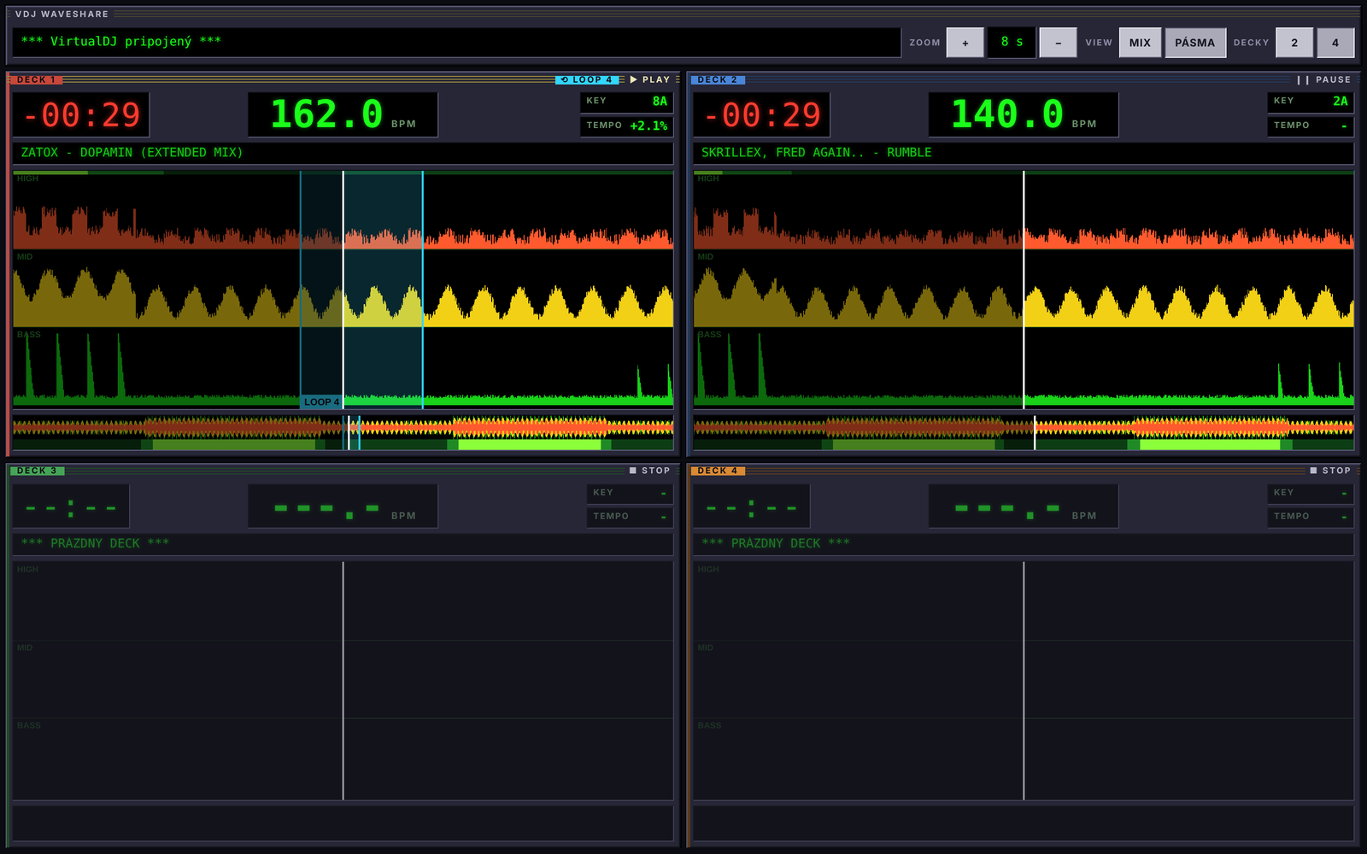Image resolution: width=1367 pixels, height=854 pixels.
Task: Click the STOP status on Deck 4
Action: (x=1330, y=471)
